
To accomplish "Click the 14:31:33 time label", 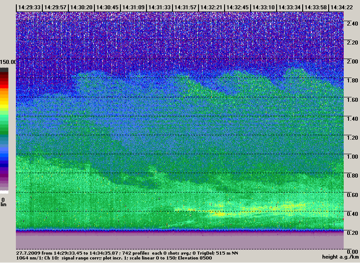I will 159,7.
